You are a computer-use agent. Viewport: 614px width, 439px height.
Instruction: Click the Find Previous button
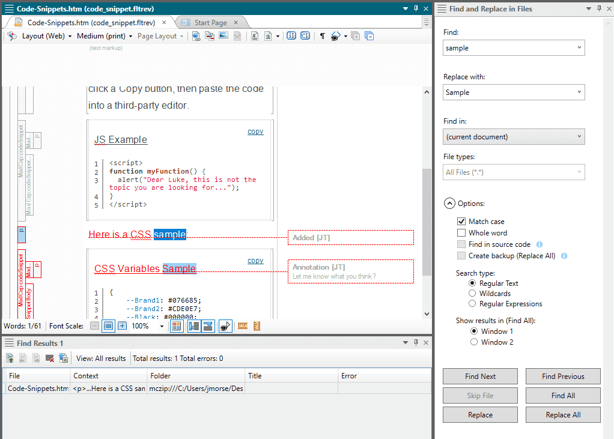point(563,376)
